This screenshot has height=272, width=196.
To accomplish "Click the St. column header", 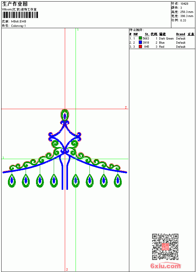I will (147, 34).
